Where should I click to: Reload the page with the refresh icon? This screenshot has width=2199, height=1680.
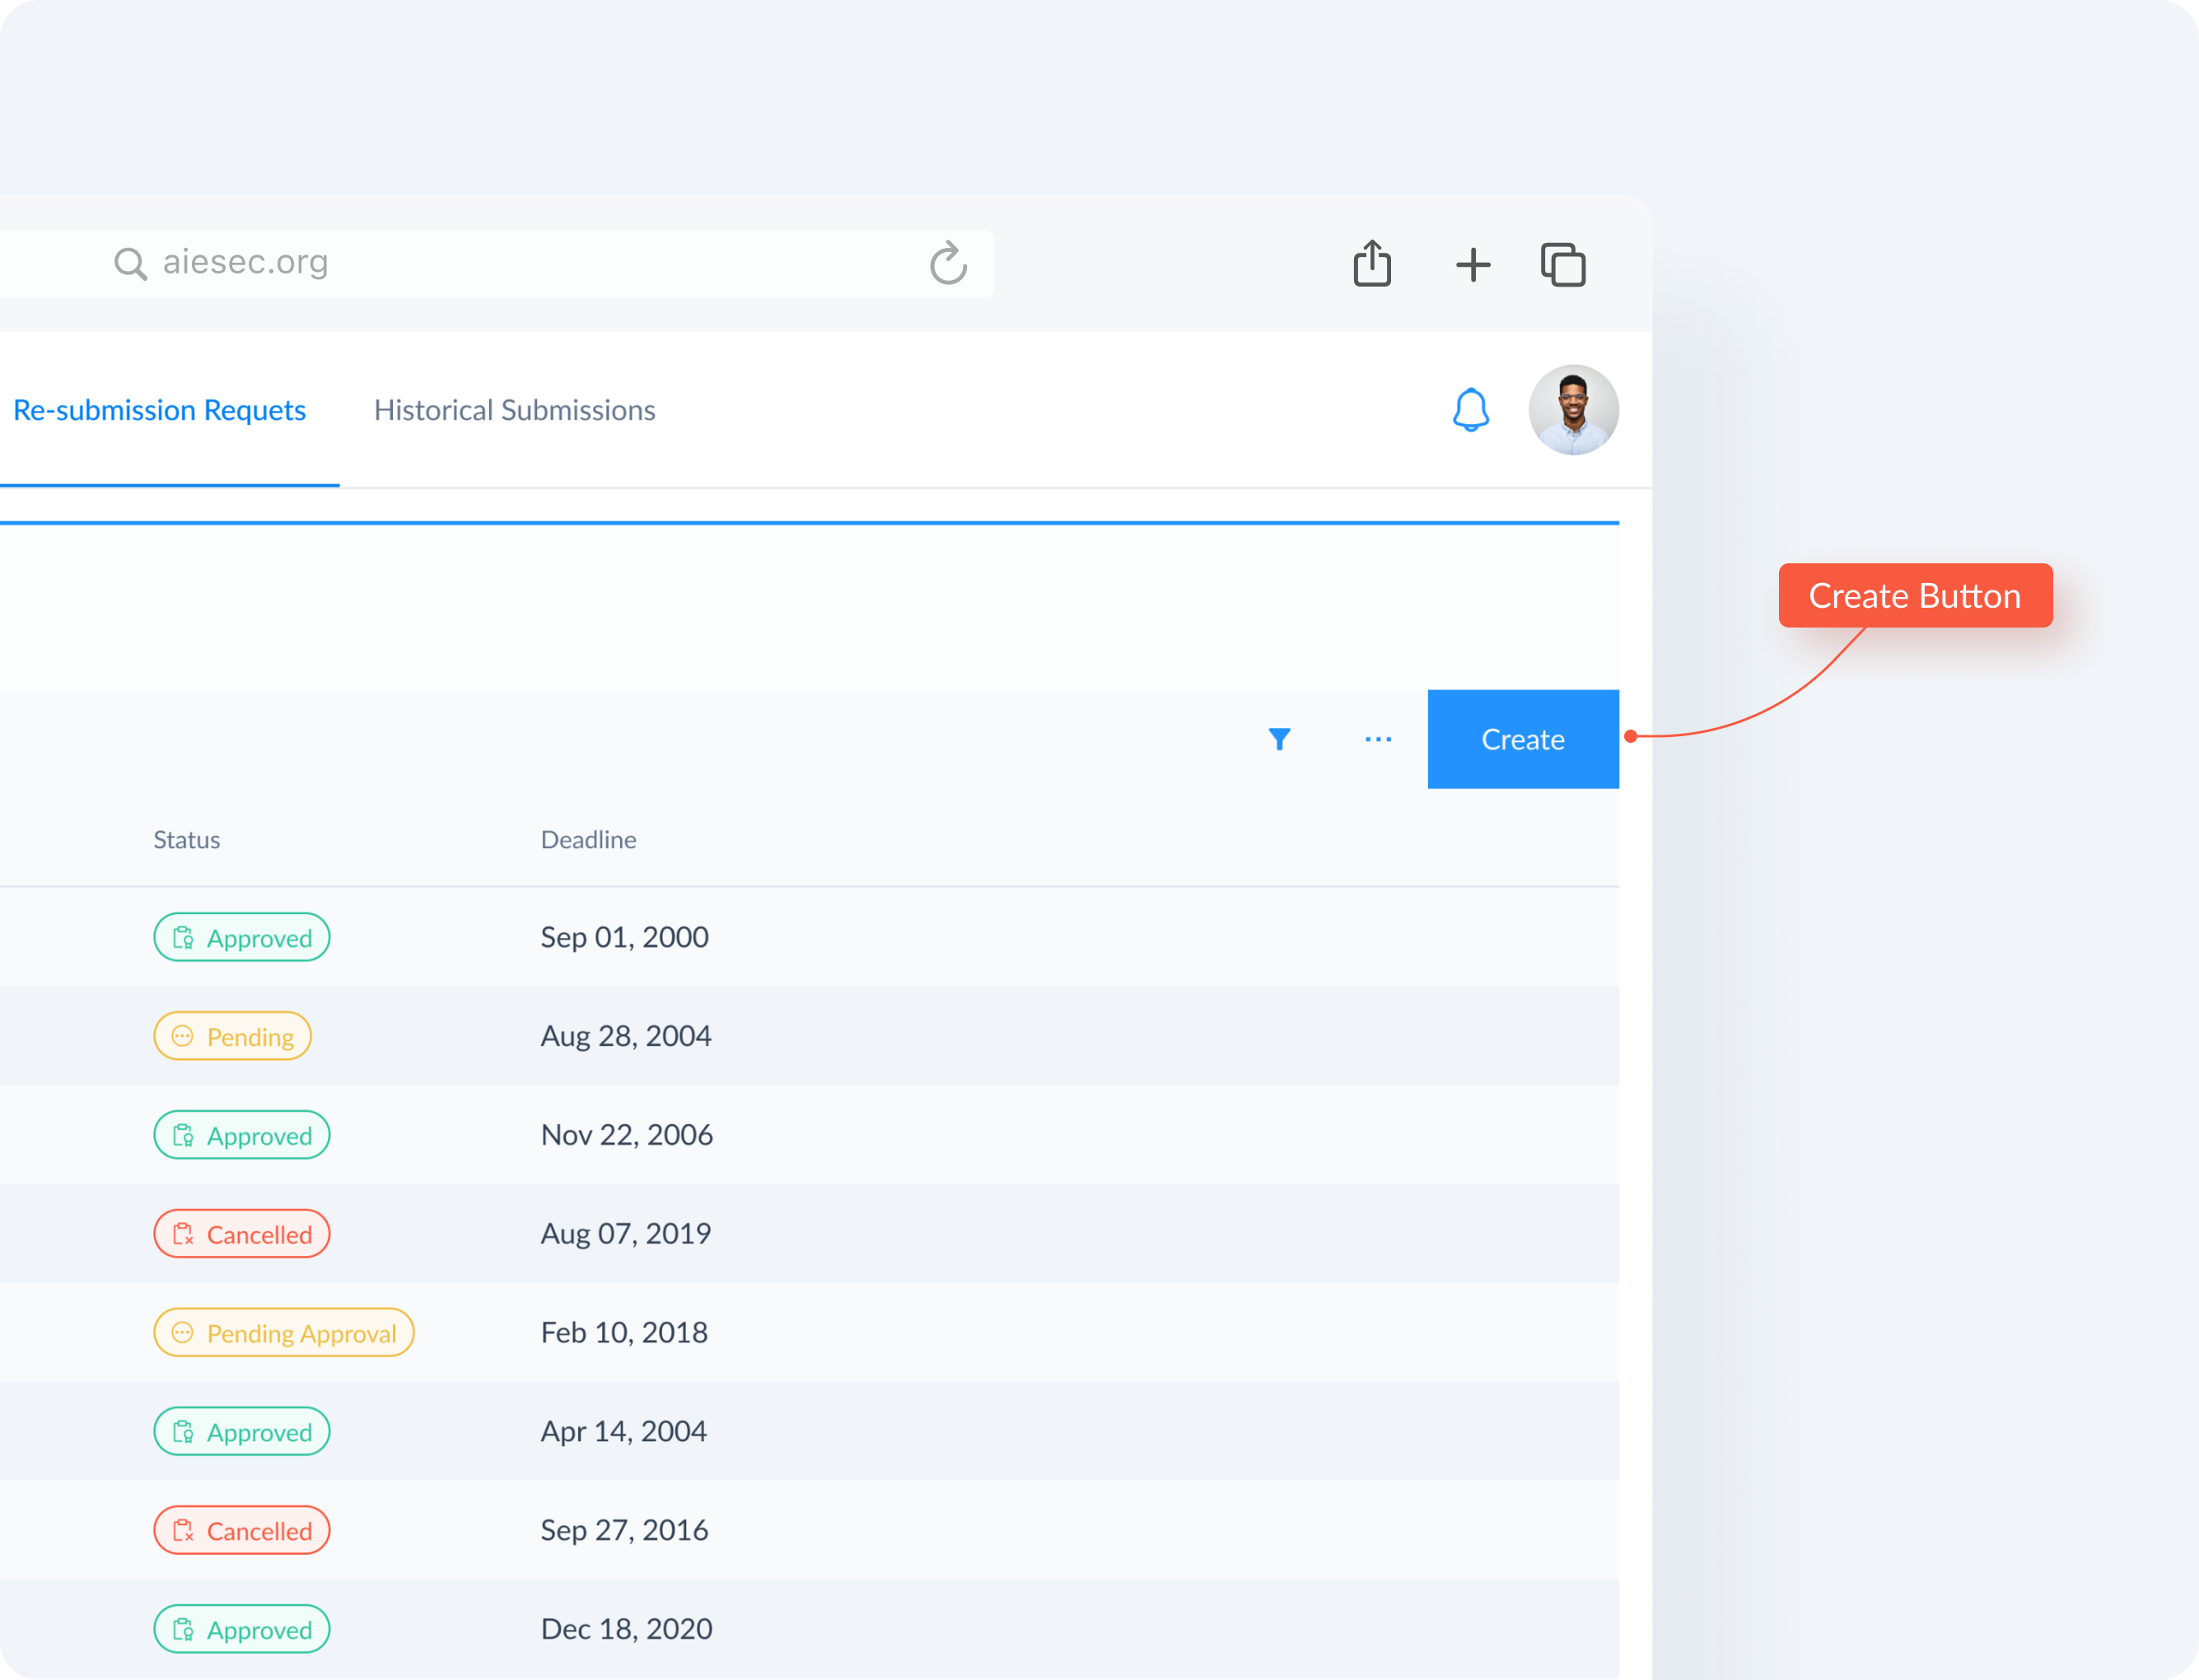pyautogui.click(x=948, y=263)
